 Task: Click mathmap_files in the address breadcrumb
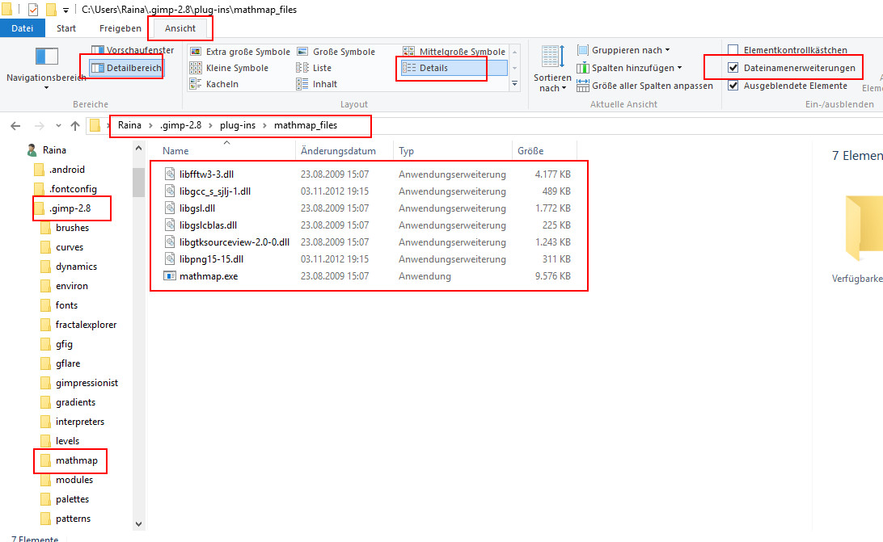click(306, 125)
